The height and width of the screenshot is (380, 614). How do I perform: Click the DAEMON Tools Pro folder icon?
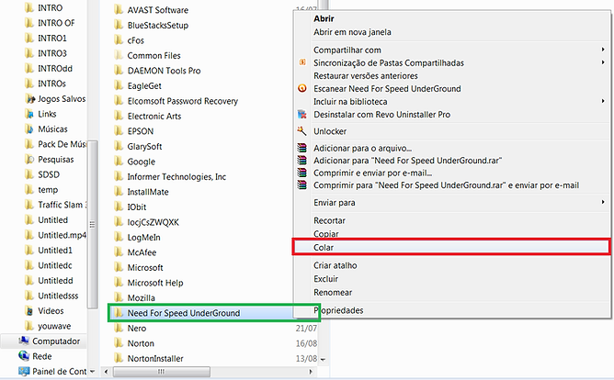click(x=119, y=71)
